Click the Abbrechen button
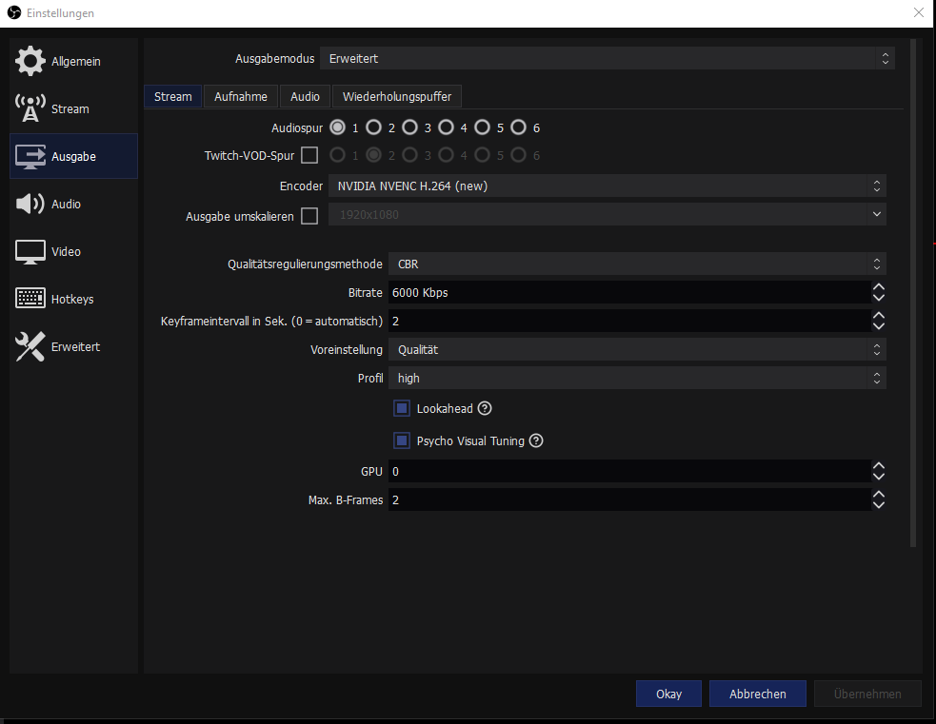 (x=758, y=694)
